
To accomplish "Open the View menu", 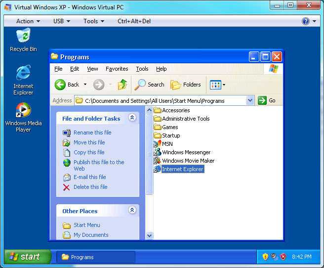I will pos(92,69).
